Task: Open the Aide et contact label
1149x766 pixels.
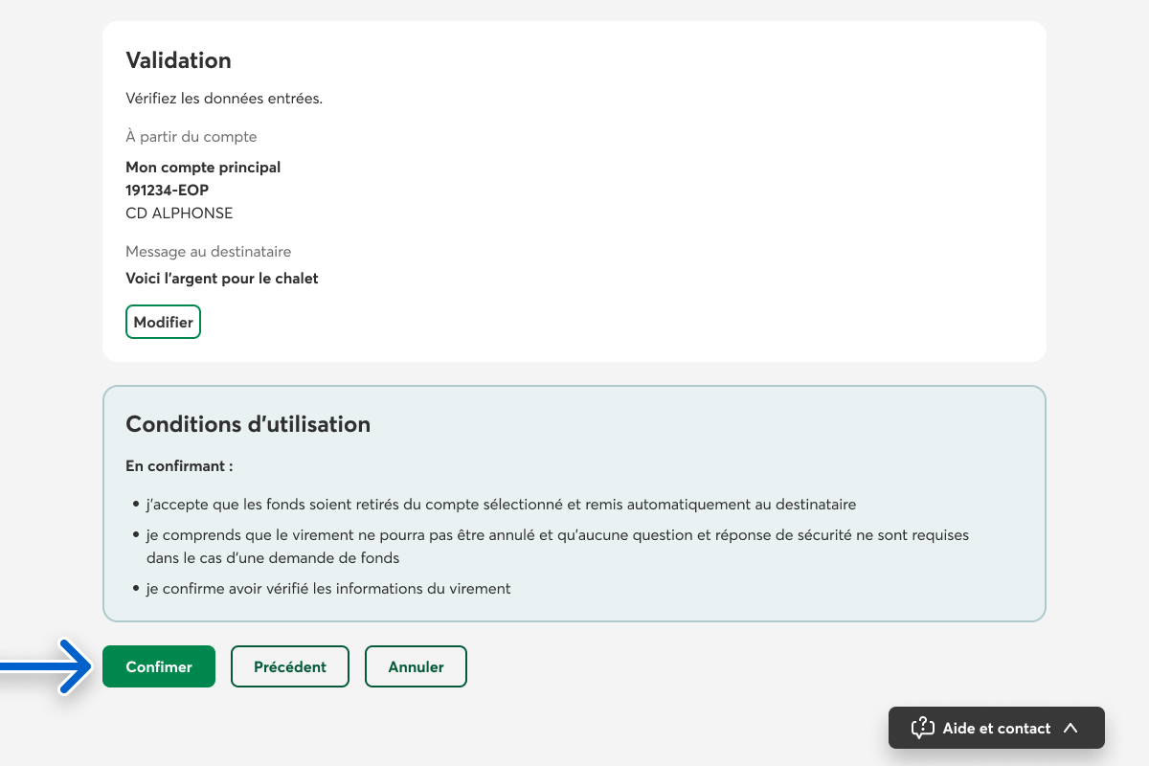Action: tap(996, 728)
